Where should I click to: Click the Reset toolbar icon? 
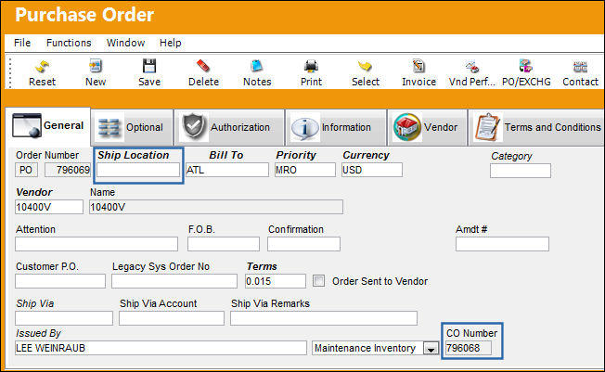click(42, 73)
